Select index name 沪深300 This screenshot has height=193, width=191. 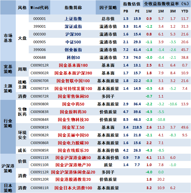click(x=73, y=34)
